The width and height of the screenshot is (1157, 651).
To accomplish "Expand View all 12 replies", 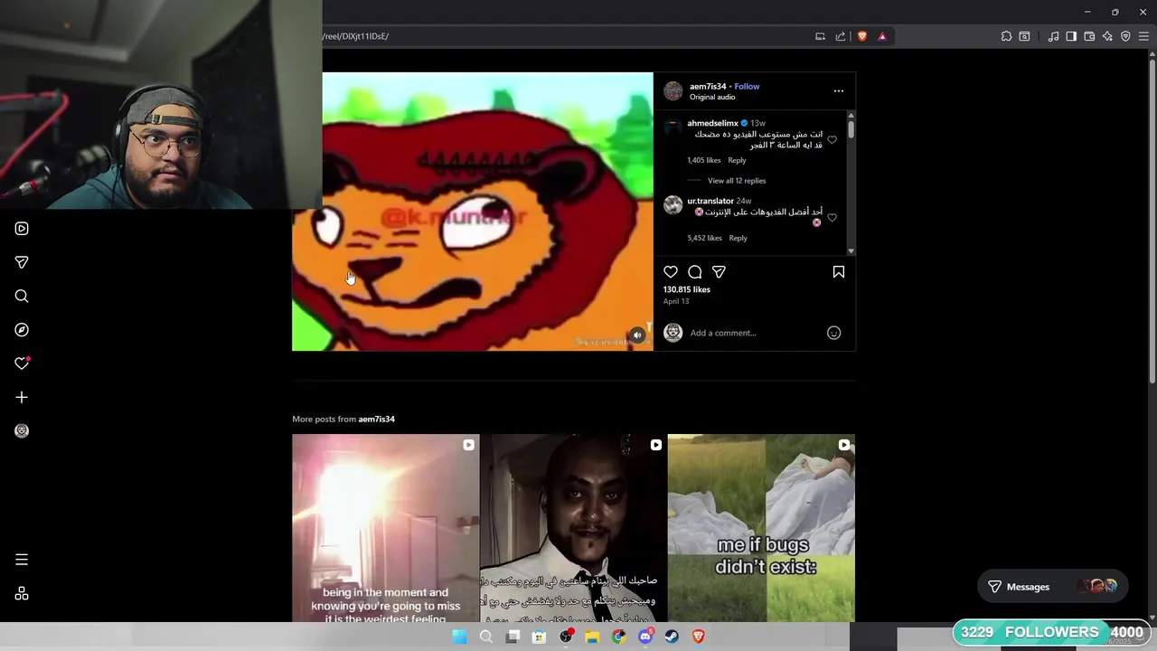I will (x=737, y=181).
